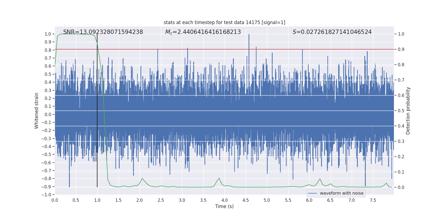Click the left y-axis tick label −1.0
This screenshot has height=219, width=438.
point(46,195)
